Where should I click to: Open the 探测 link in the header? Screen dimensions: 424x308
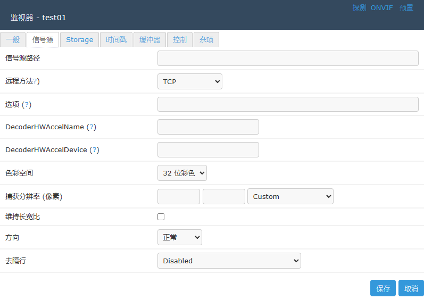coord(359,8)
